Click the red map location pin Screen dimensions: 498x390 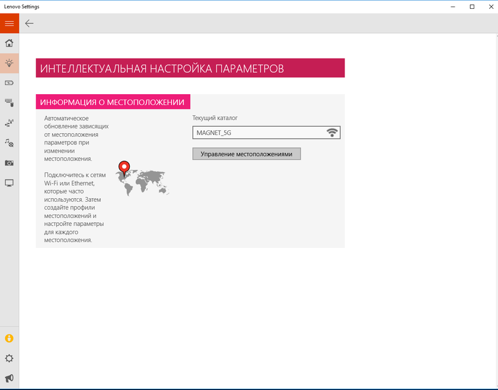[x=124, y=168]
